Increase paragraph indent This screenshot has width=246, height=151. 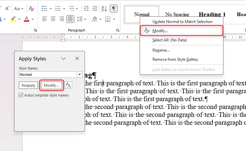click(94, 9)
